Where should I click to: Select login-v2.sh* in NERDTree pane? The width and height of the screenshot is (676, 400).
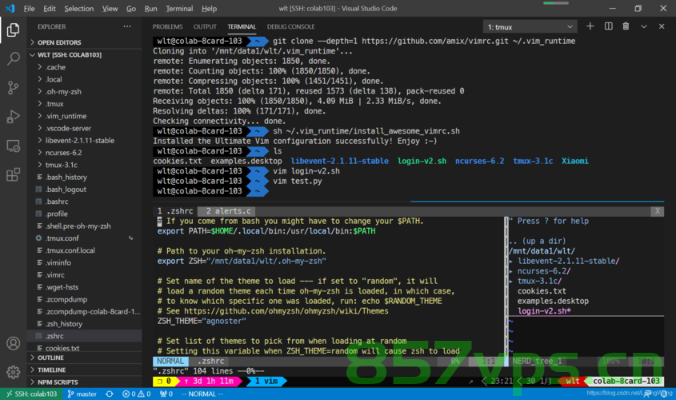(544, 311)
